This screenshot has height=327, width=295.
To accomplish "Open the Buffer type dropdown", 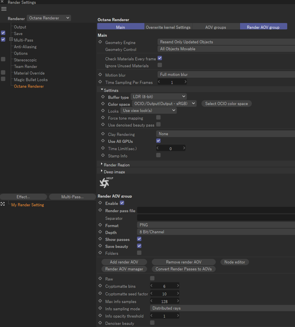I will coord(159,97).
